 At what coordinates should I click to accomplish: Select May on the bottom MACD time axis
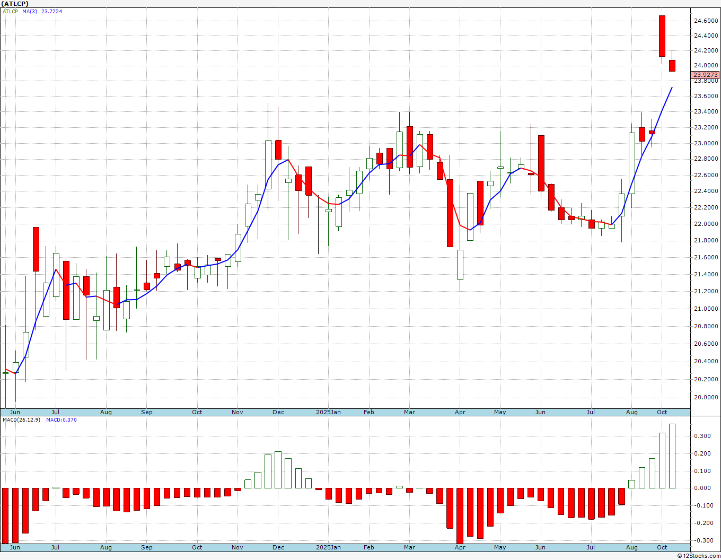point(500,547)
